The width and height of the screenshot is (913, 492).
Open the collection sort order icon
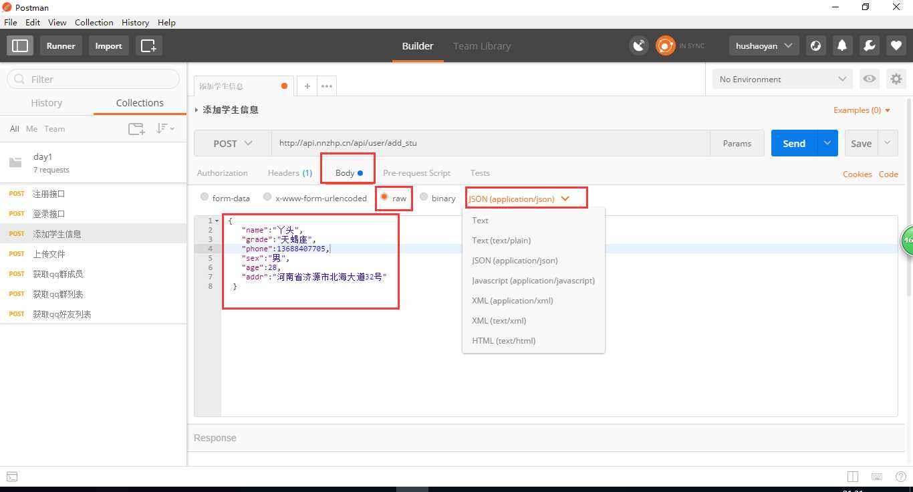(164, 128)
